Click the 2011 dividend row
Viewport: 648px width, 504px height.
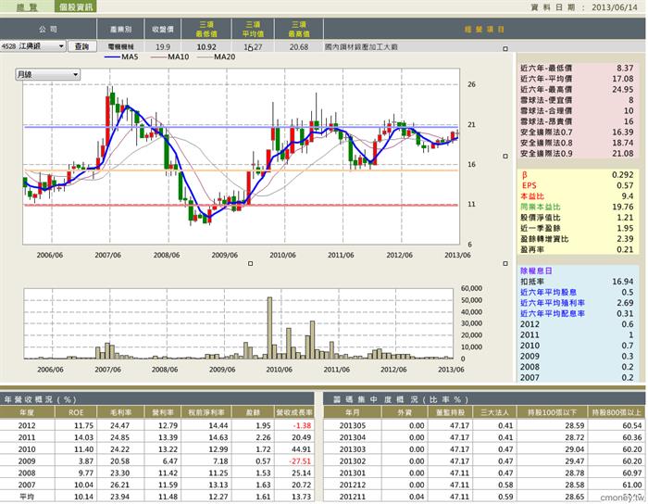pos(577,334)
